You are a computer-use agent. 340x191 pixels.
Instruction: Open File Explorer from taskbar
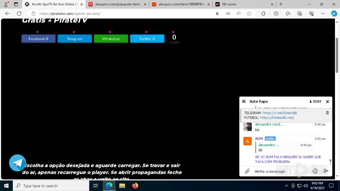[122, 186]
